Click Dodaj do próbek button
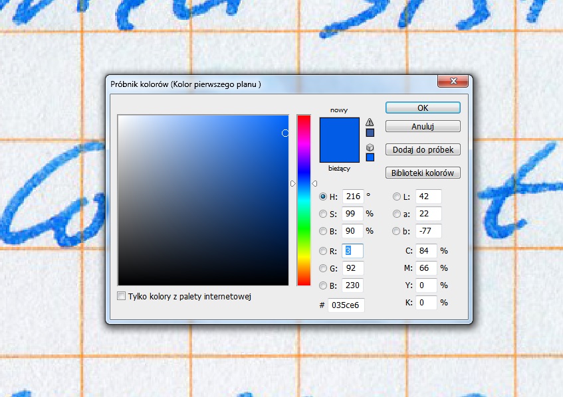Image resolution: width=563 pixels, height=397 pixels. 423,150
